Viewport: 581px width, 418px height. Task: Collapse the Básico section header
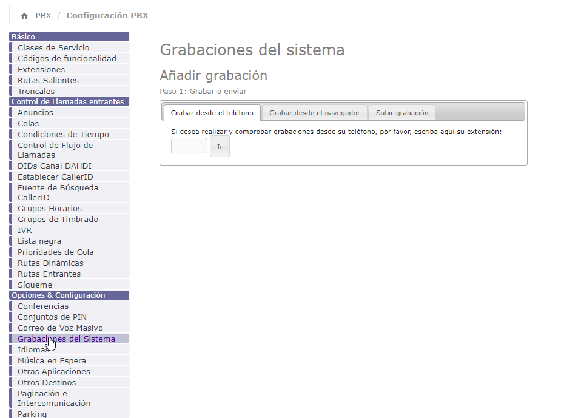69,37
